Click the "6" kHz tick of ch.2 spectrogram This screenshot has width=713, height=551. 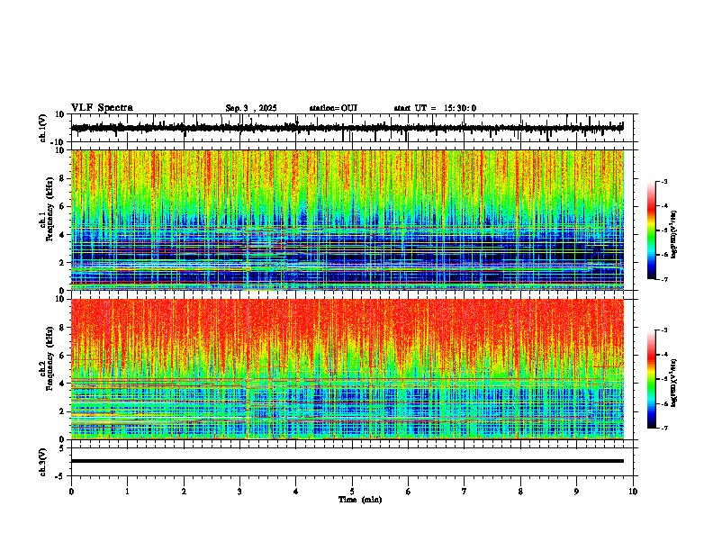62,356
